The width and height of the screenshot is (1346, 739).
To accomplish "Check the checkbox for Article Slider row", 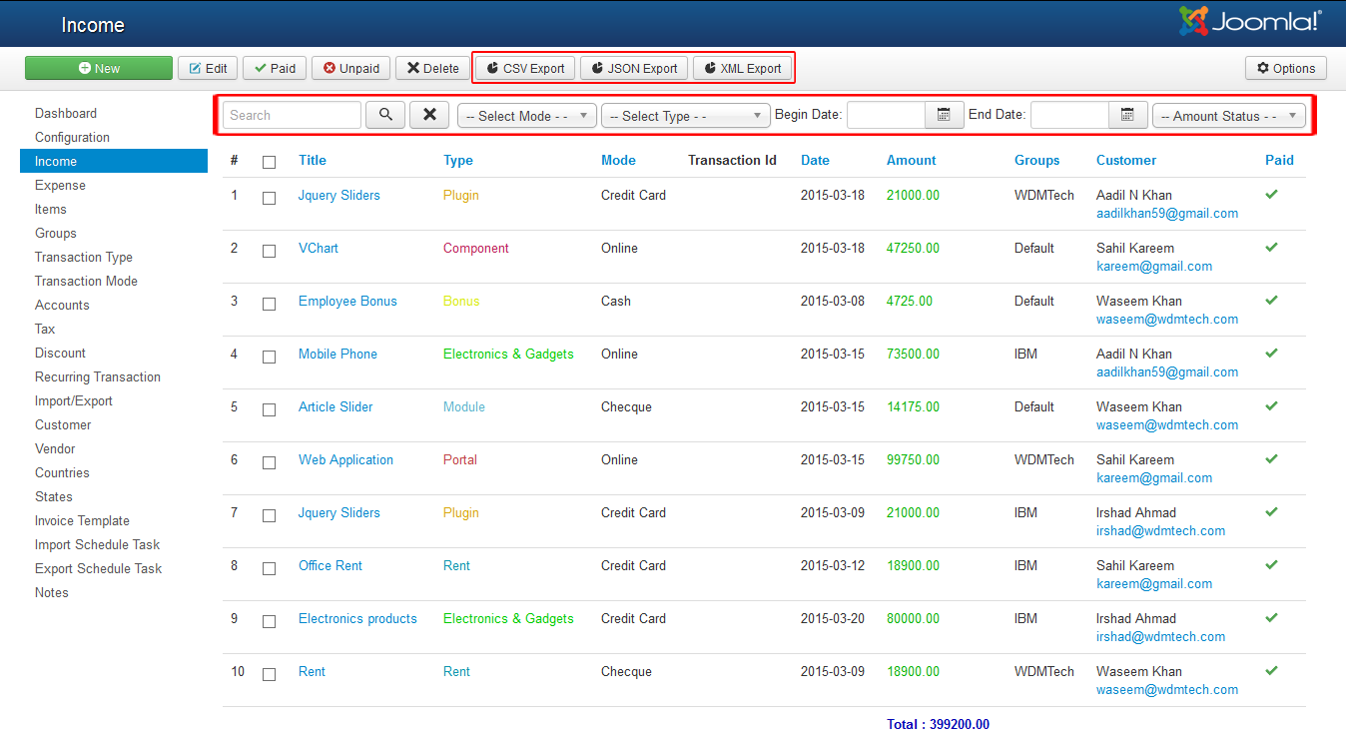I will 269,409.
